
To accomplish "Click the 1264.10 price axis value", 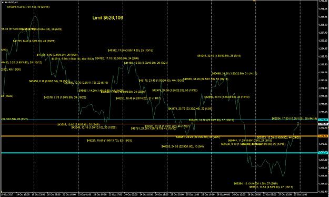I will click(323, 183).
